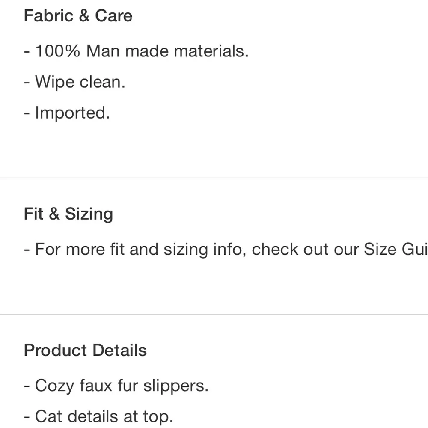
Task: Expand the Product Details heading
Action: point(86,350)
